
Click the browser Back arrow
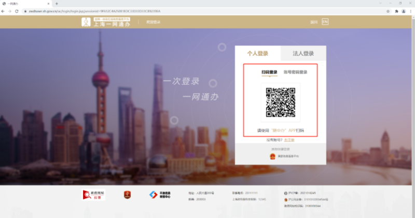tap(3, 11)
